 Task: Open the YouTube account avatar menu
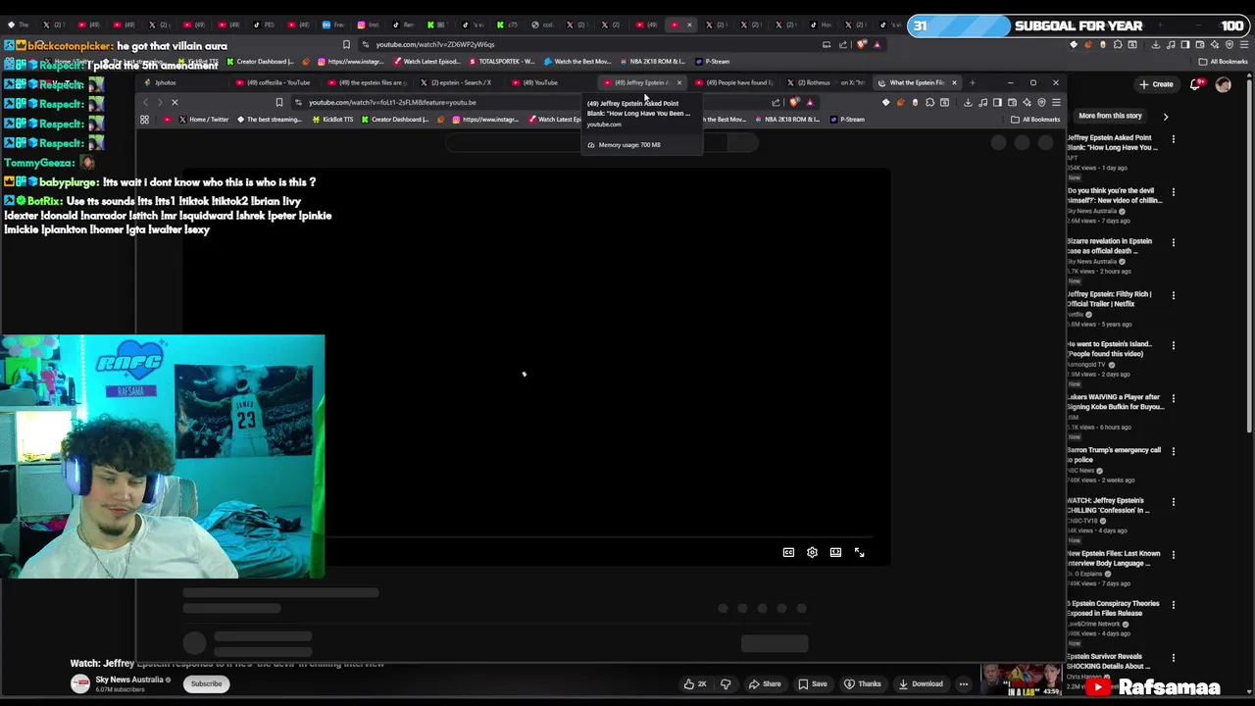pyautogui.click(x=1223, y=84)
